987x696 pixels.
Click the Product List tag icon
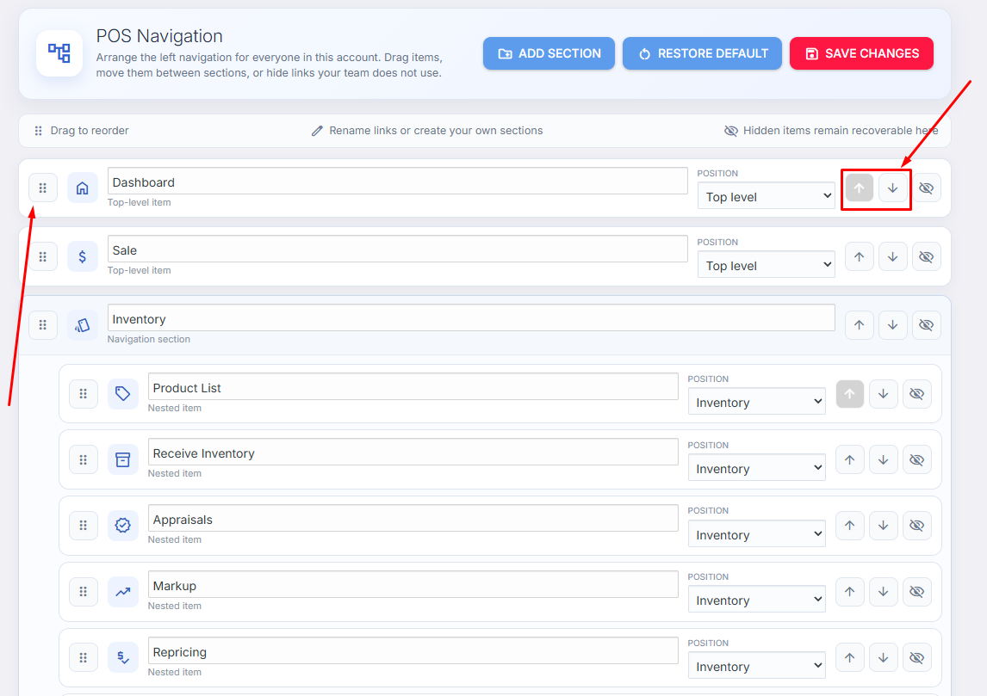point(123,394)
